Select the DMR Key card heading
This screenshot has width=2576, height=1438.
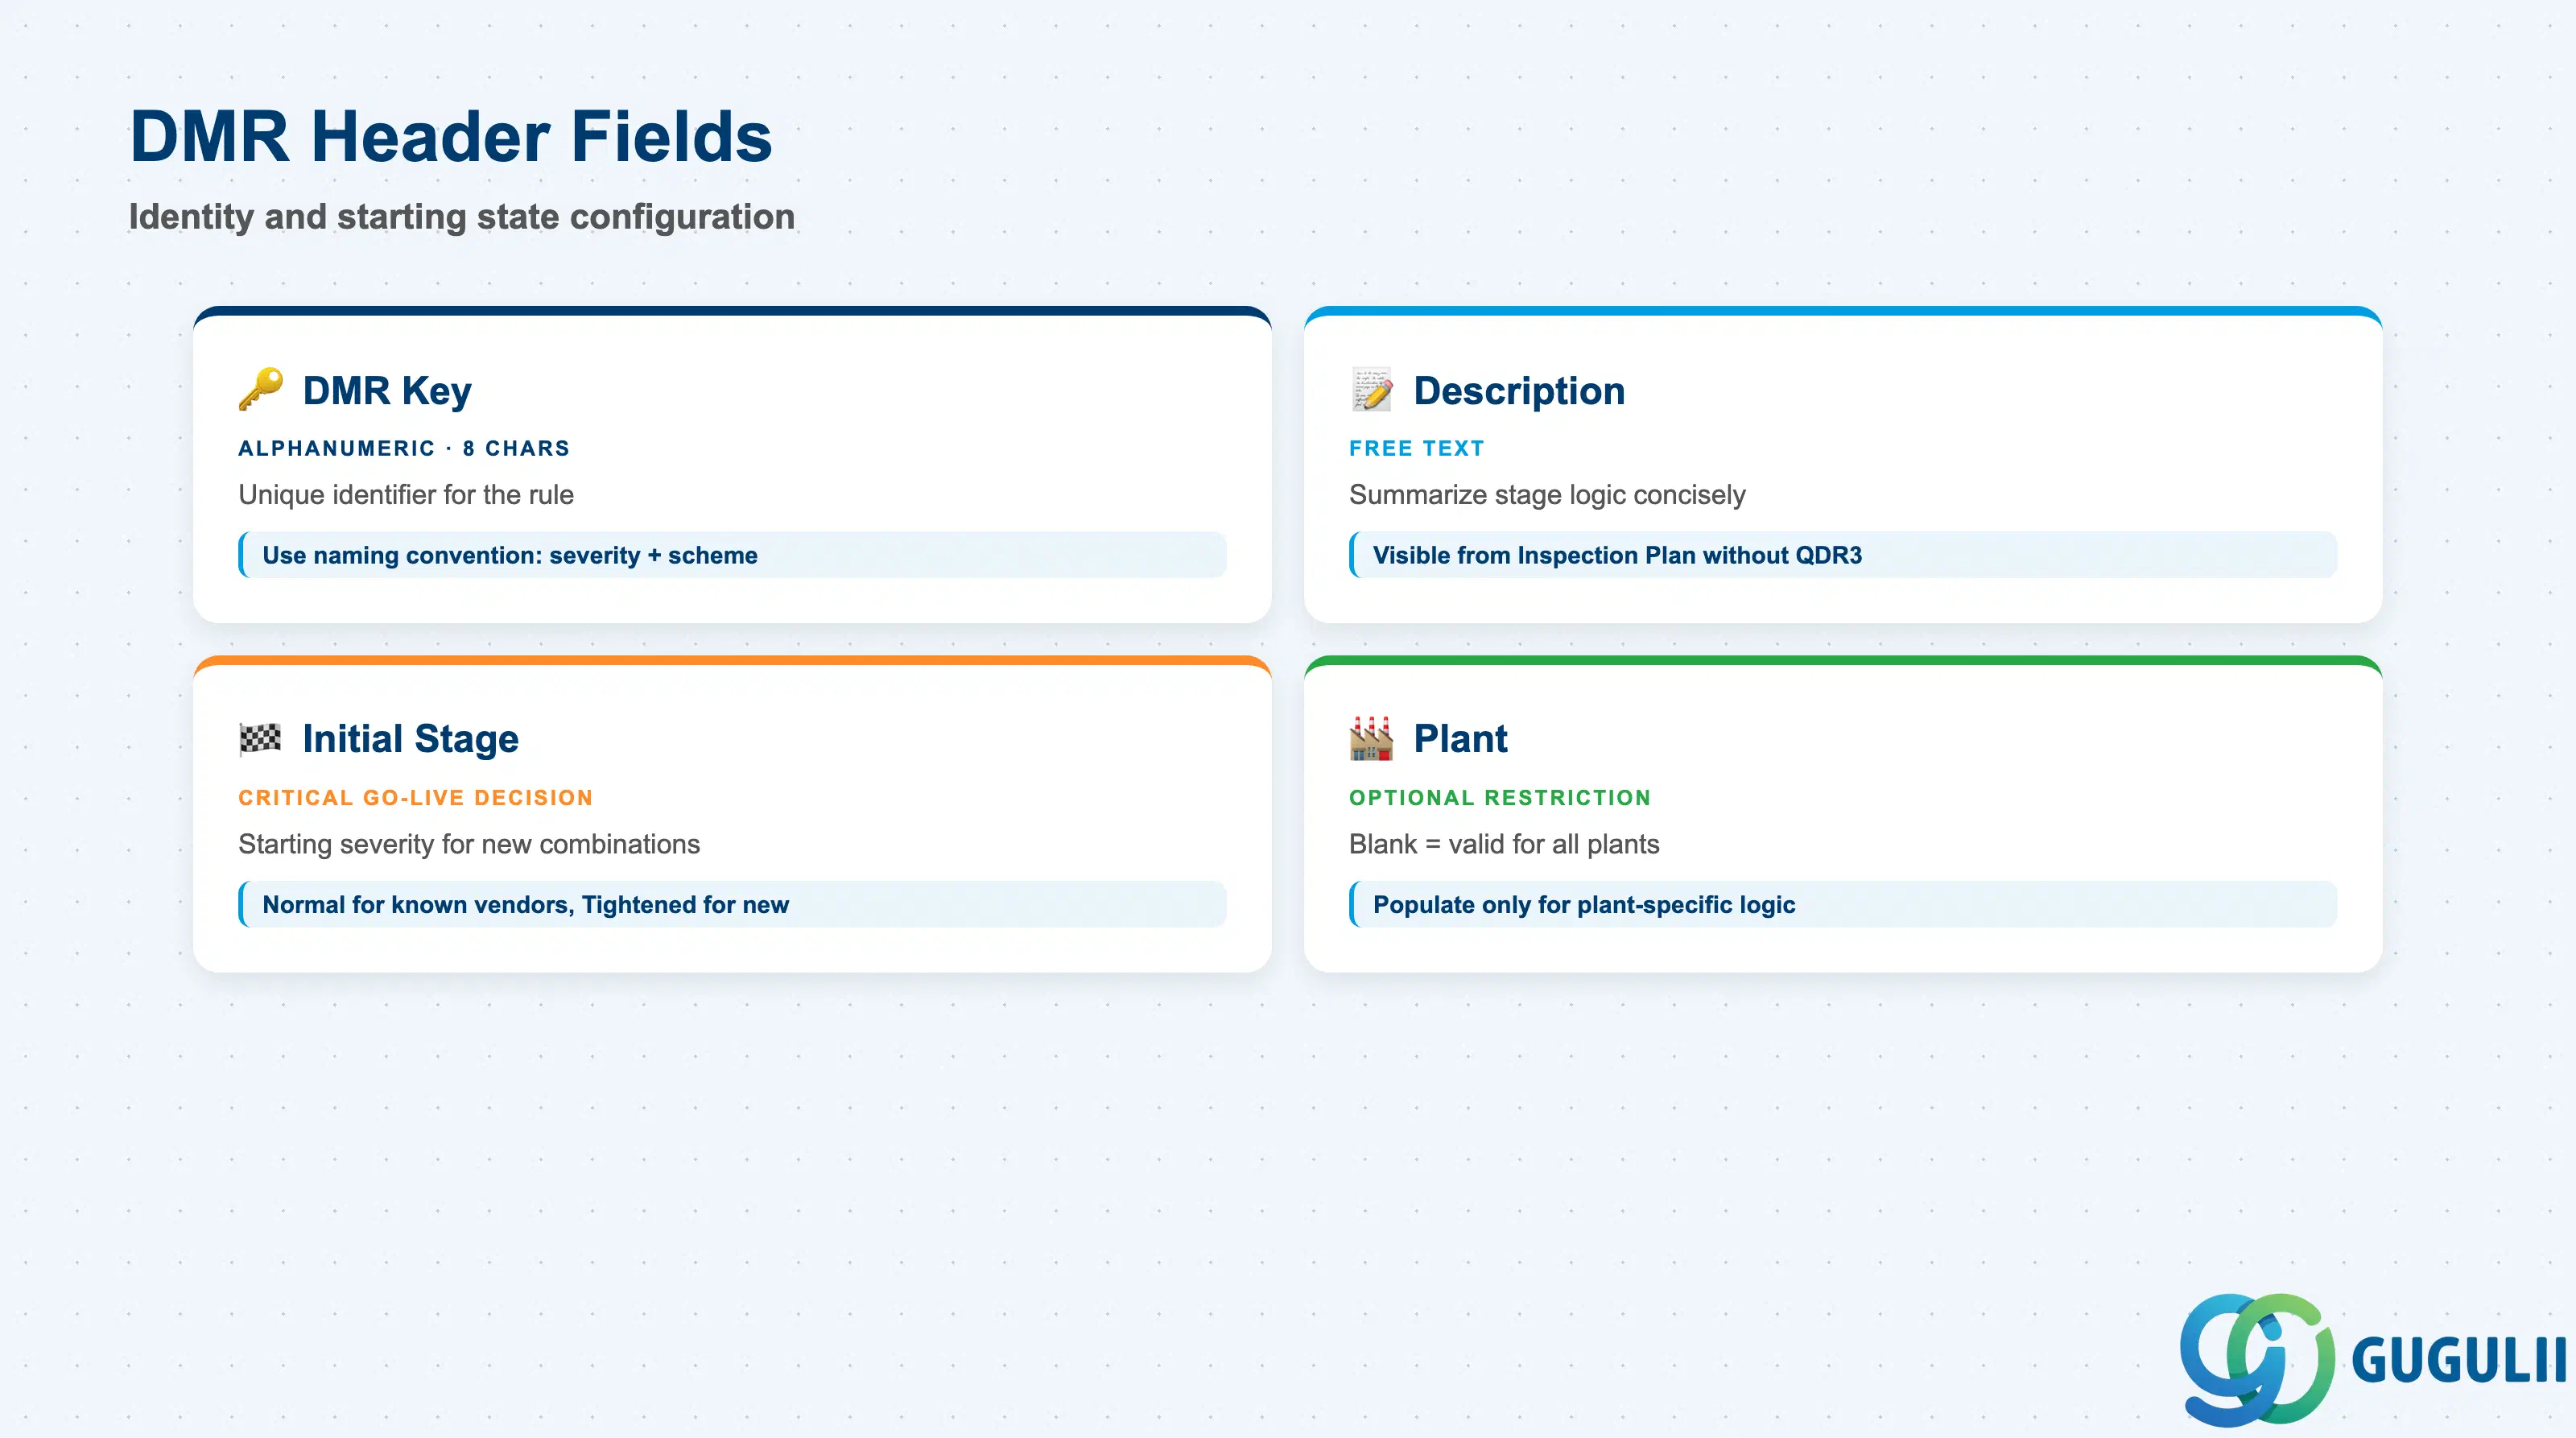click(387, 390)
